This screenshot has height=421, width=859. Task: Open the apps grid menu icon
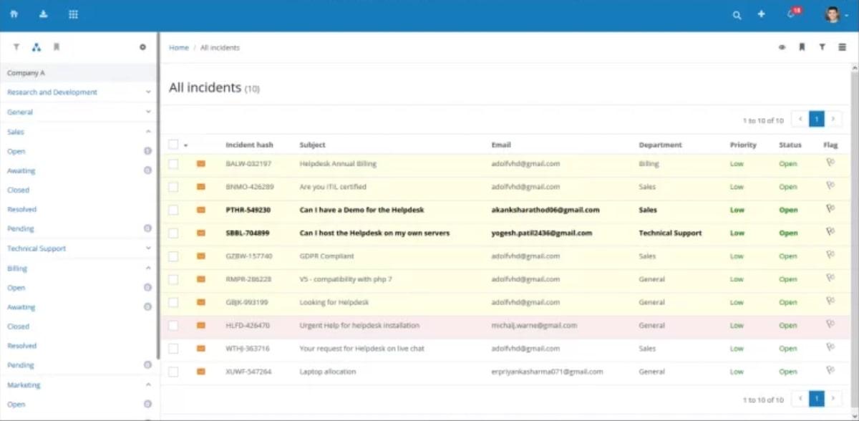click(73, 14)
